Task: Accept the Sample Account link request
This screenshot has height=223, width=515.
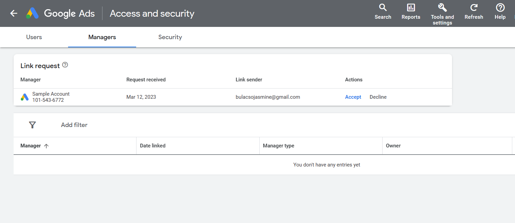Action: tap(353, 97)
